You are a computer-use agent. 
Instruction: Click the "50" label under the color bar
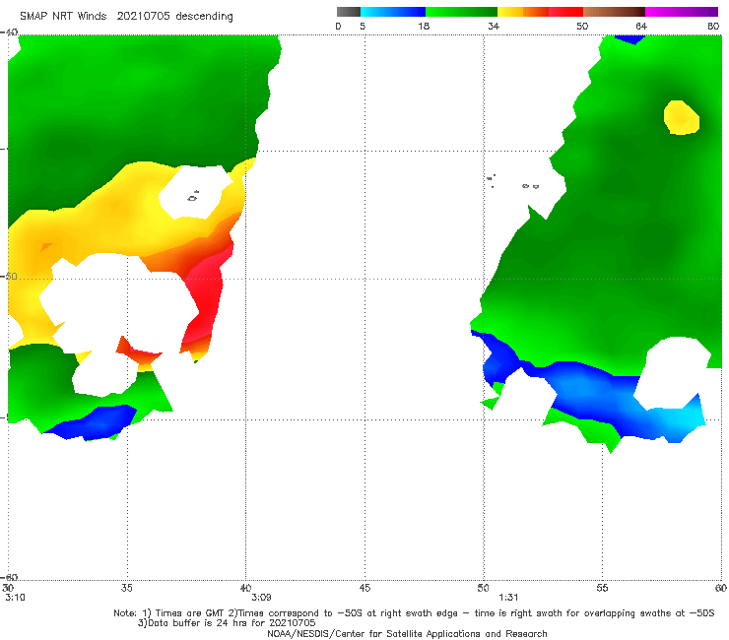pos(582,26)
